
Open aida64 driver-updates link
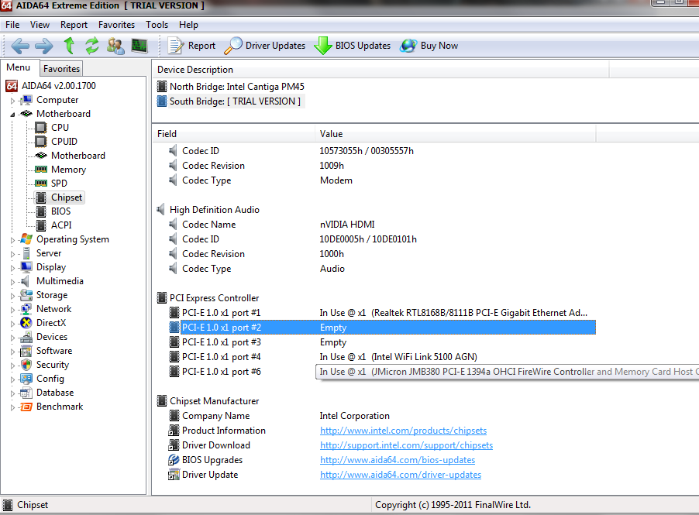coord(401,475)
